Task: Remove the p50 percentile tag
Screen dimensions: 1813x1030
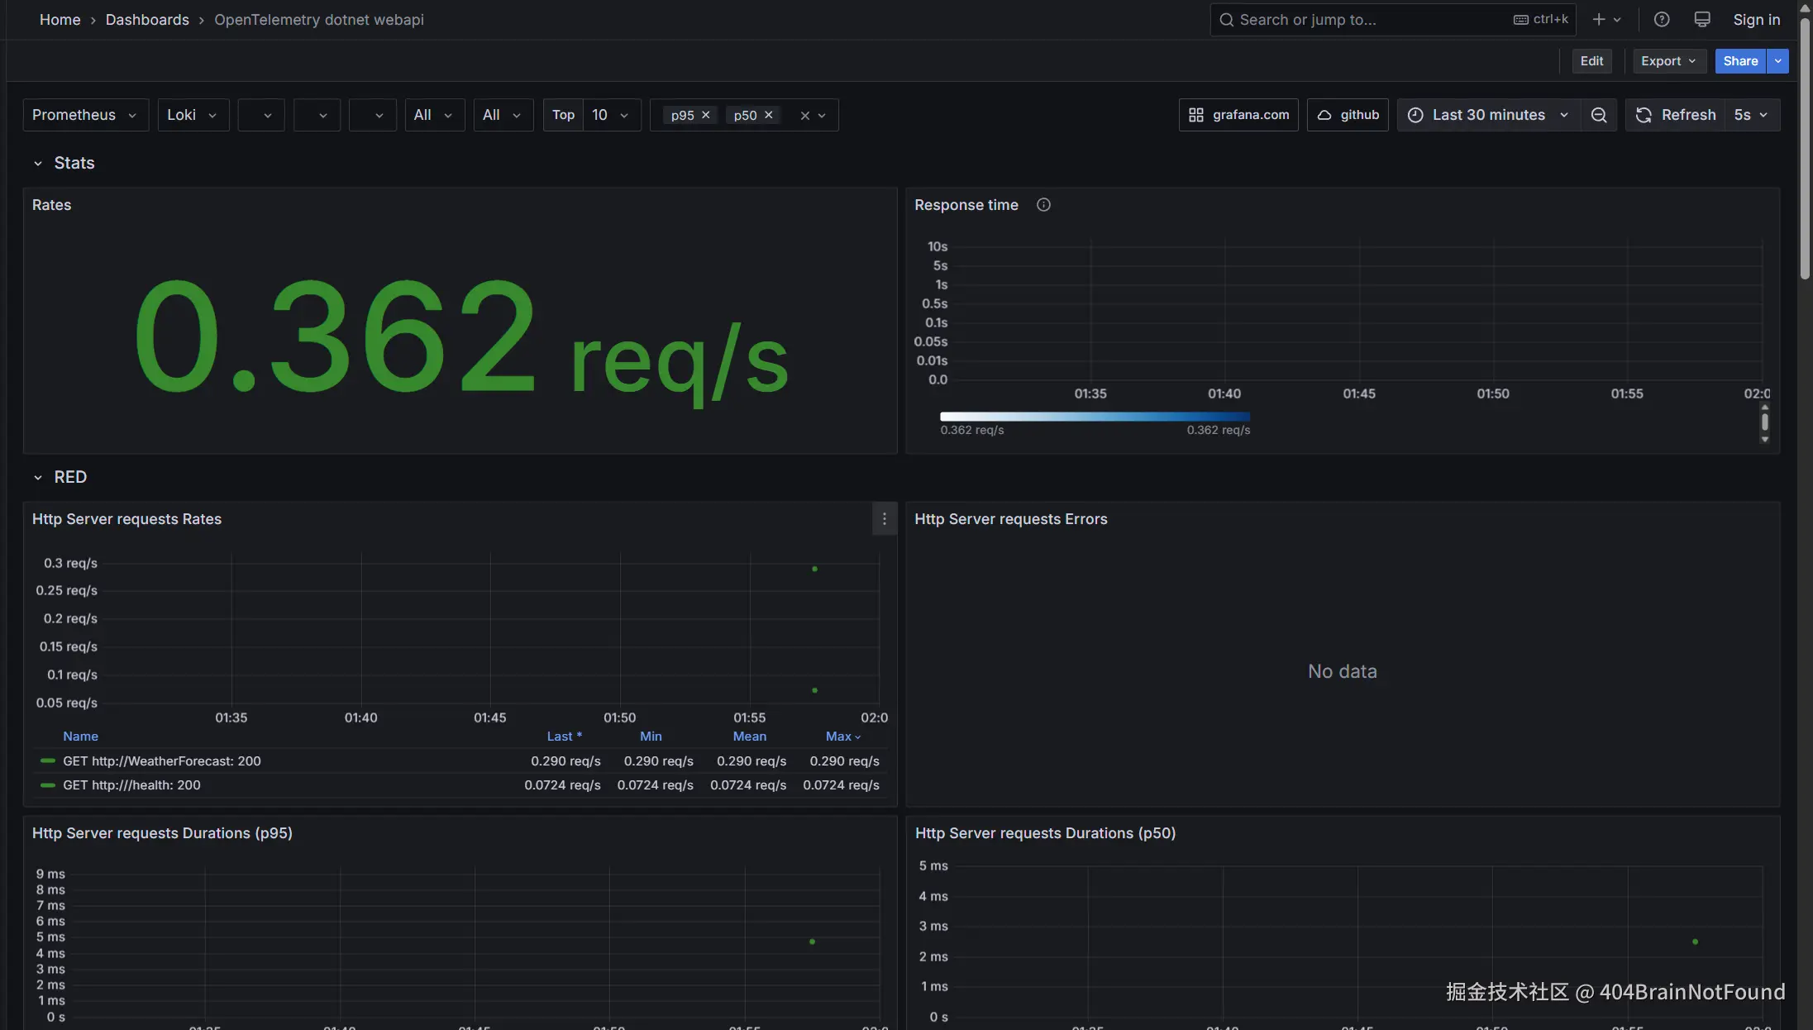Action: (x=769, y=115)
